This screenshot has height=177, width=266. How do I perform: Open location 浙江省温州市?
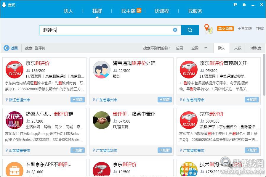click(x=19, y=100)
